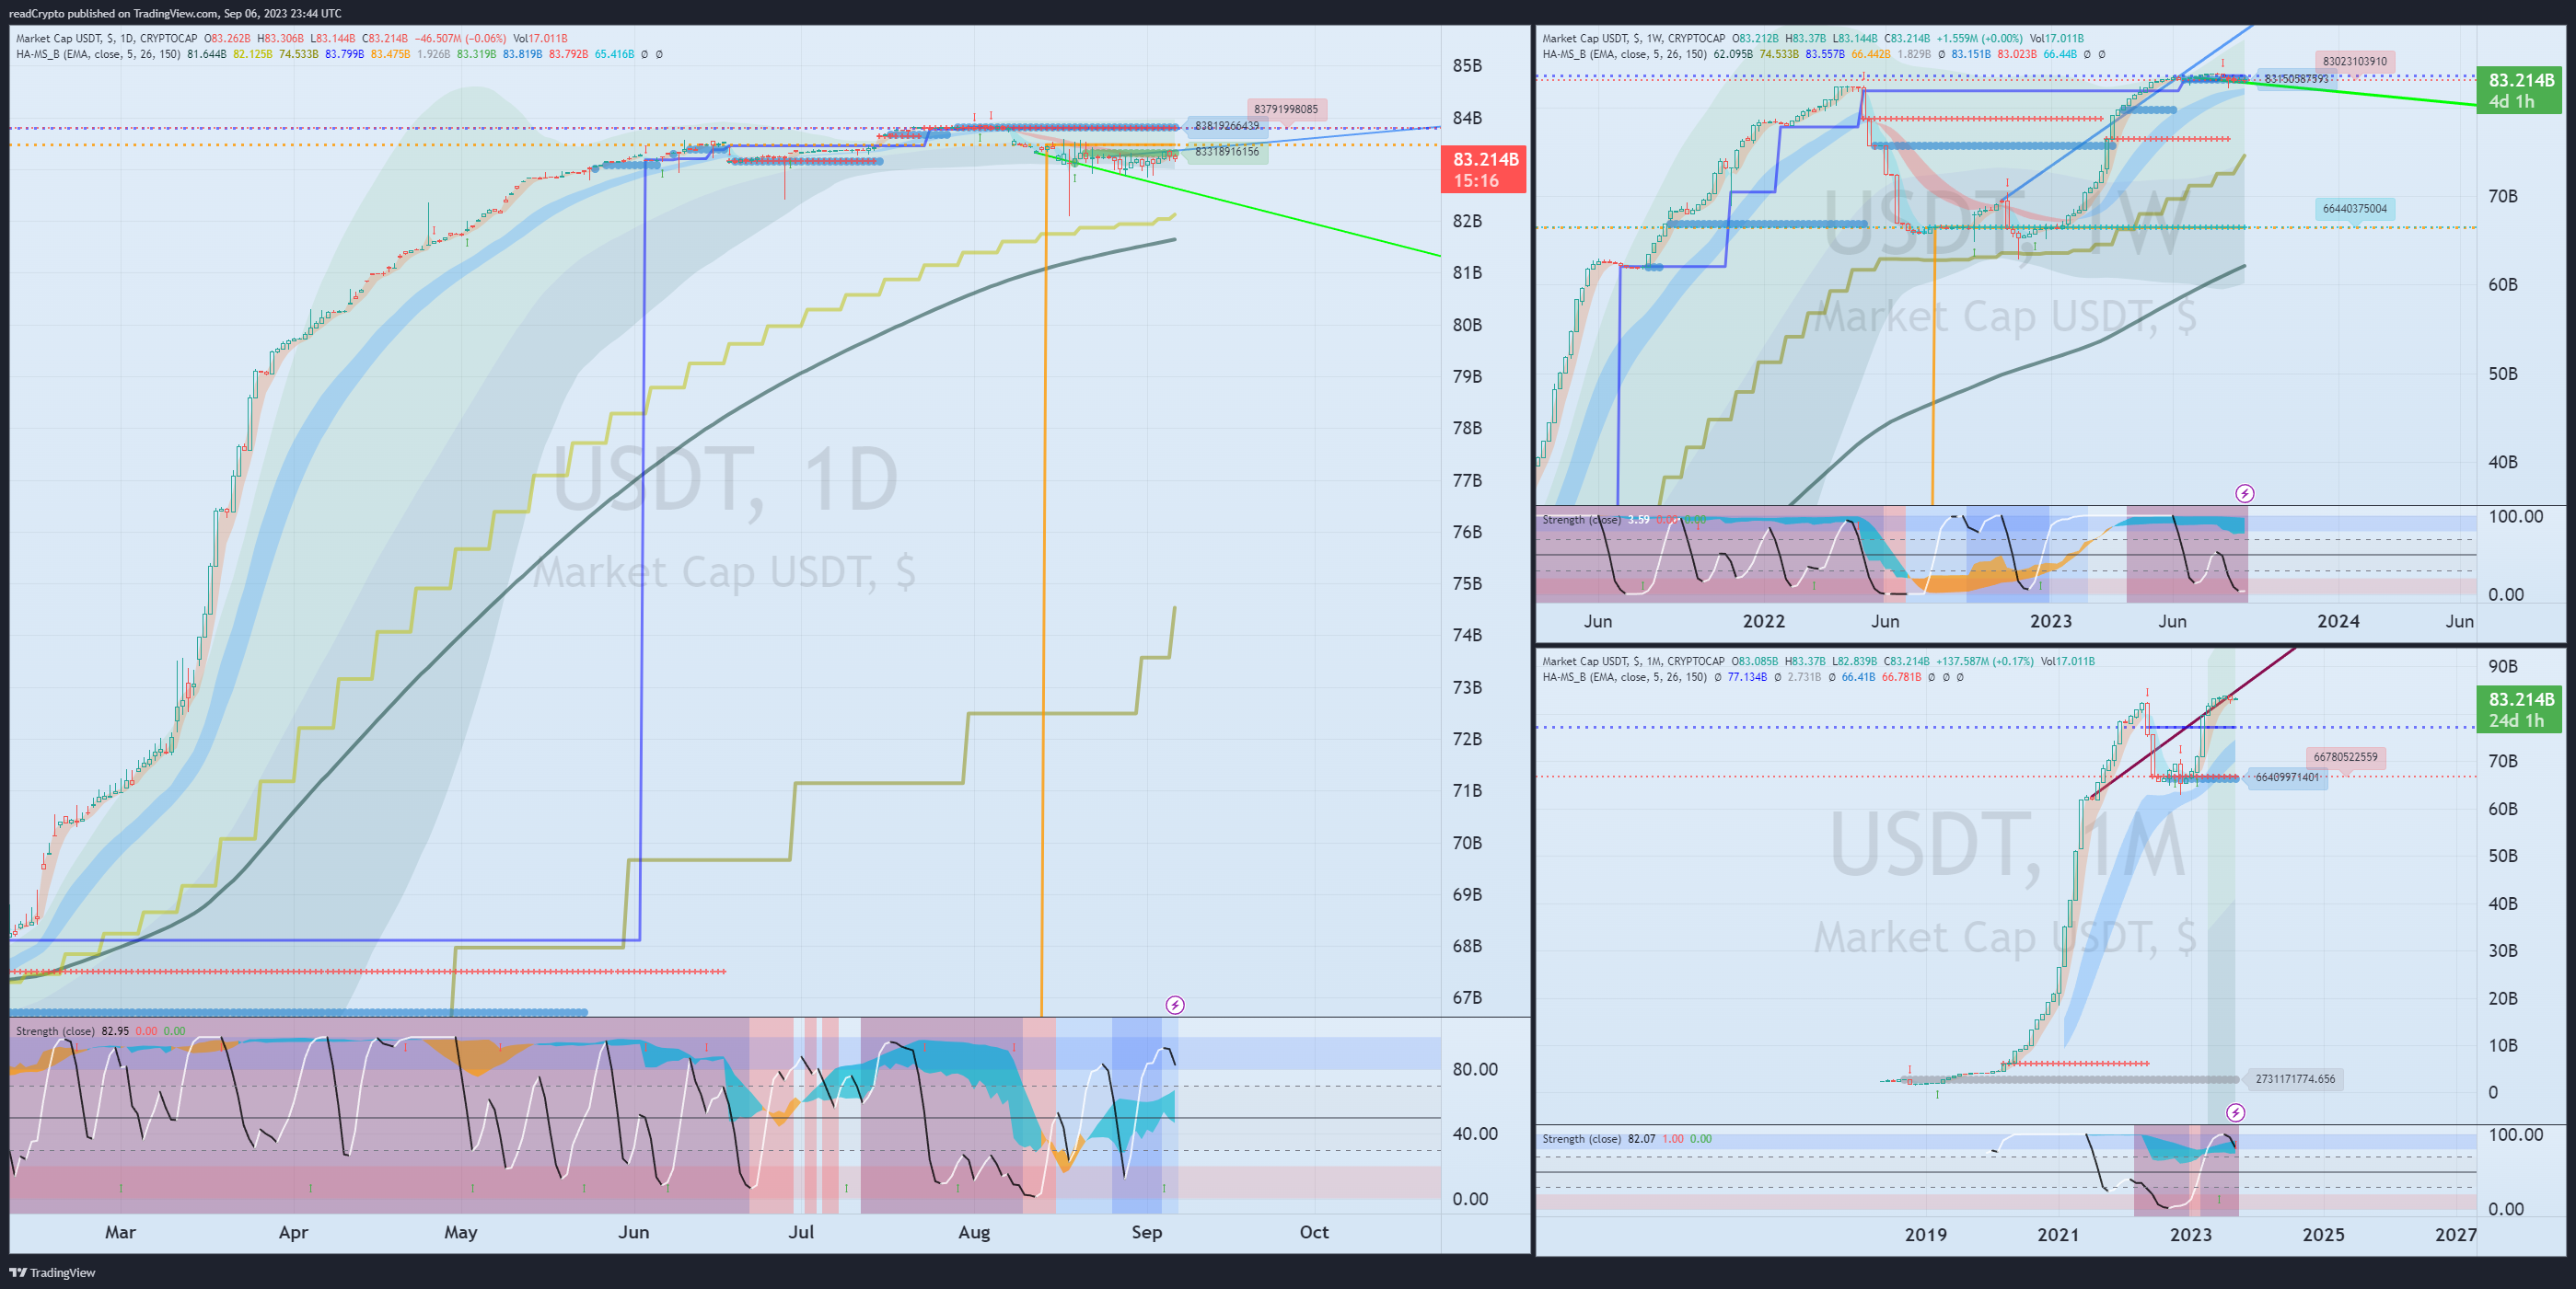This screenshot has height=1289, width=2576.
Task: Click 1M legend Market Cap USDT title
Action: click(1633, 662)
